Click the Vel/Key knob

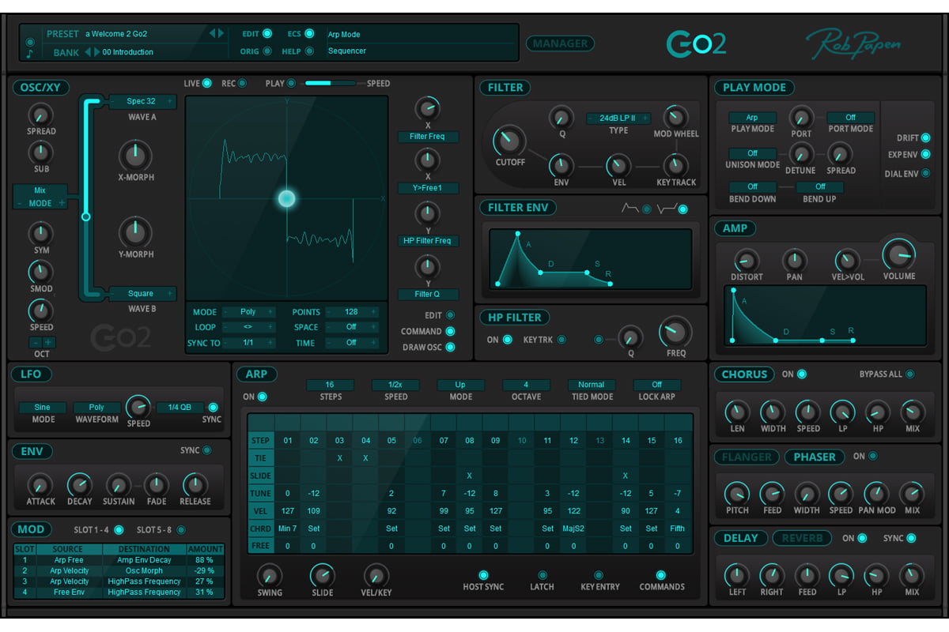tap(376, 576)
